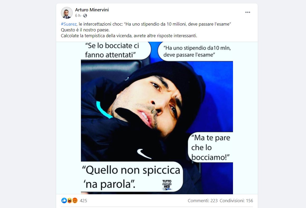Open the post options three-dots menu
The width and height of the screenshot is (306, 208).
[x=248, y=12]
